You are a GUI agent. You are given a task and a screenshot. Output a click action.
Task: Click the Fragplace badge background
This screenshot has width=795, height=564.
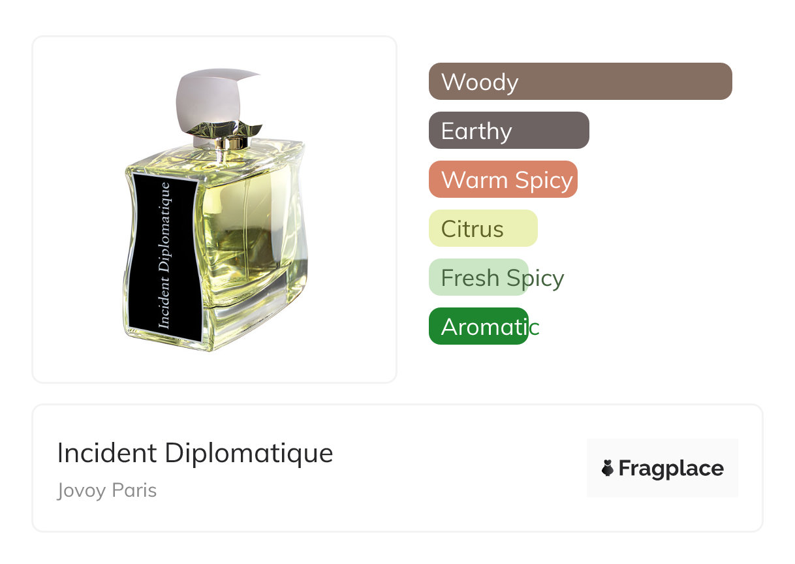point(662,468)
